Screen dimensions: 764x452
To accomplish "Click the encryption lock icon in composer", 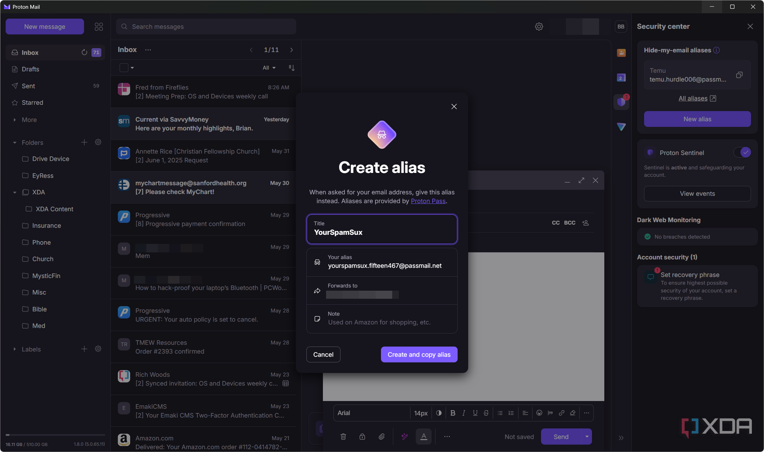I will 362,437.
